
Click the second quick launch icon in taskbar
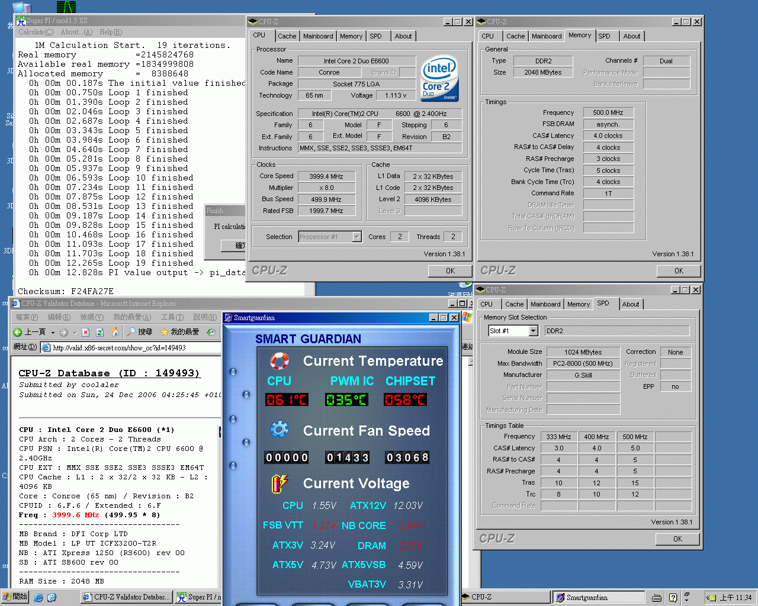click(x=52, y=598)
